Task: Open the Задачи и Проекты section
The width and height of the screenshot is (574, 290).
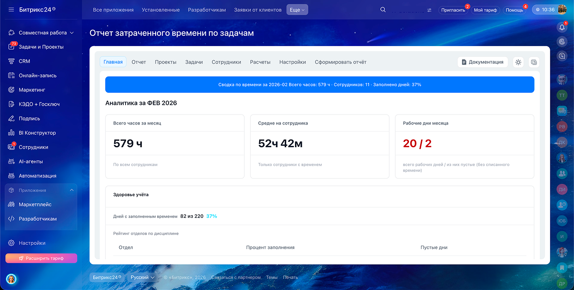Action: pyautogui.click(x=41, y=47)
